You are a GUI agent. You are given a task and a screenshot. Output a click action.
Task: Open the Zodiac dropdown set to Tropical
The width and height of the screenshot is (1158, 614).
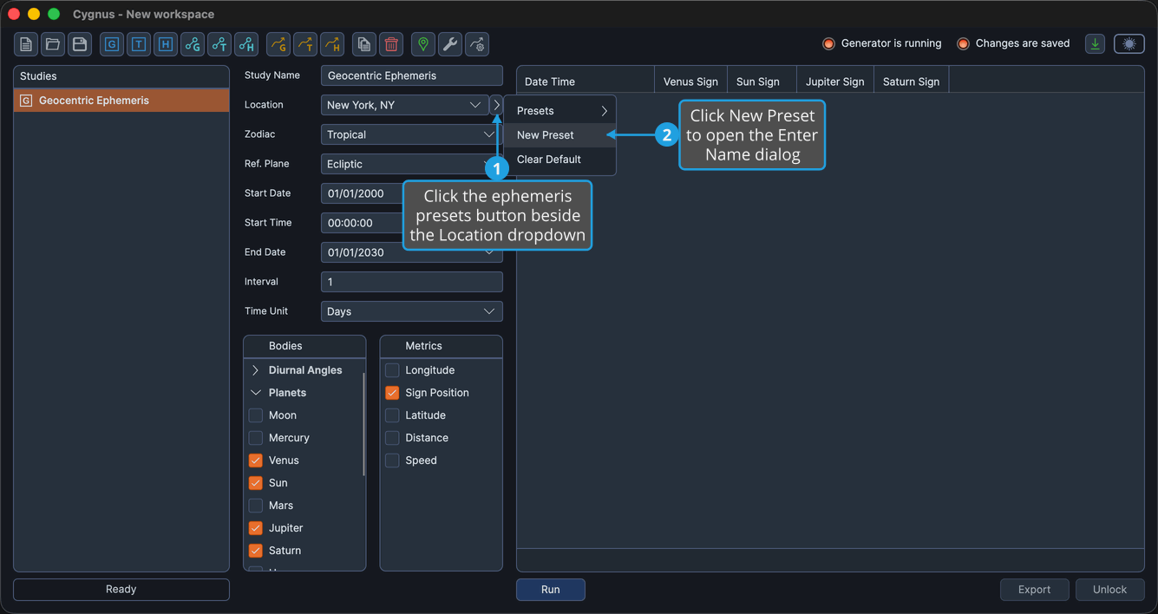(411, 134)
